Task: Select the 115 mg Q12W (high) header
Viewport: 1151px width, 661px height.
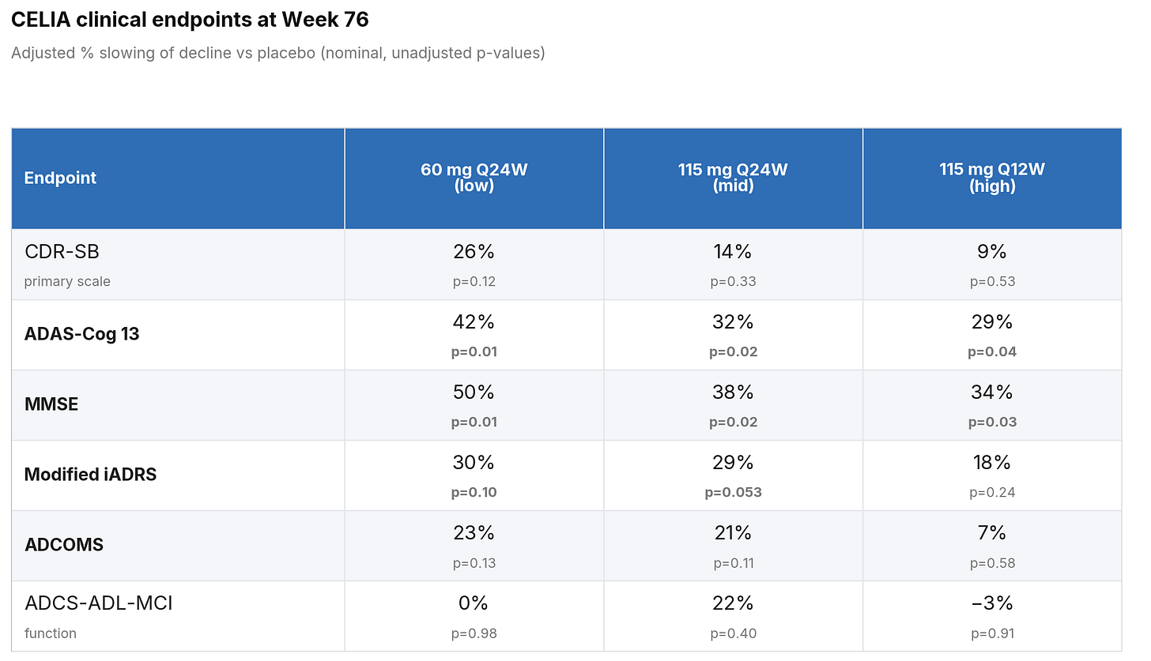Action: tap(992, 178)
